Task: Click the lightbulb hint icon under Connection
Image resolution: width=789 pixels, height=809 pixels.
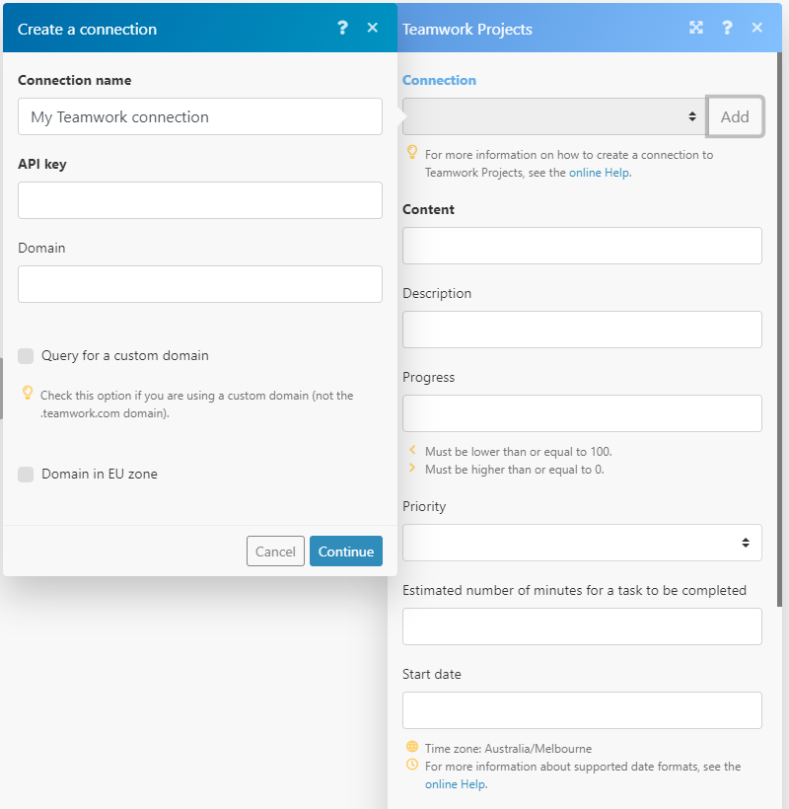Action: (x=412, y=152)
